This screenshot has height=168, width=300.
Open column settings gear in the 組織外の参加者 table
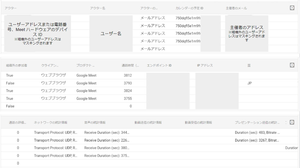292,65
